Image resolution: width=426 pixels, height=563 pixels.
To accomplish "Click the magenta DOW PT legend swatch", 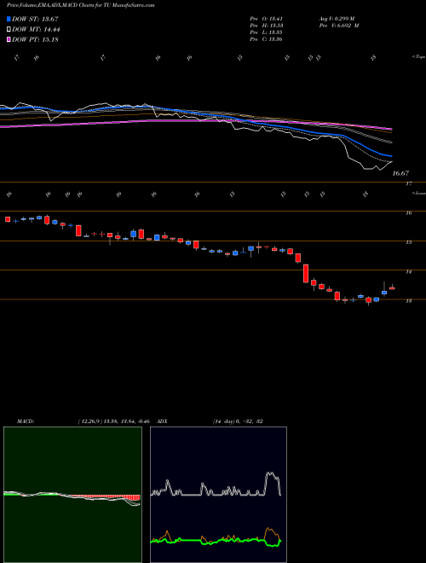I will pos(9,39).
